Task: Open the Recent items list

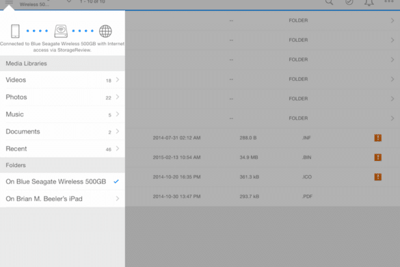Action: click(x=62, y=149)
